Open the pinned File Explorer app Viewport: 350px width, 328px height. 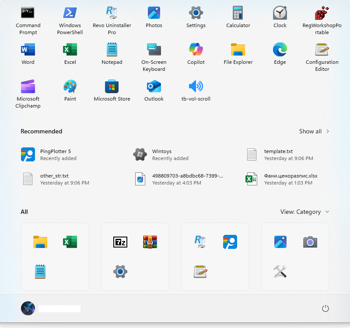click(x=238, y=54)
